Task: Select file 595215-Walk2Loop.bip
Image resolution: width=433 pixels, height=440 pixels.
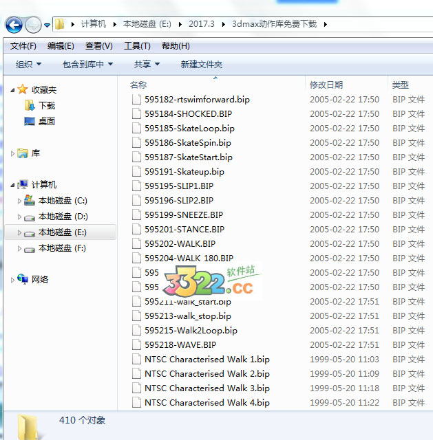Action: (x=191, y=330)
